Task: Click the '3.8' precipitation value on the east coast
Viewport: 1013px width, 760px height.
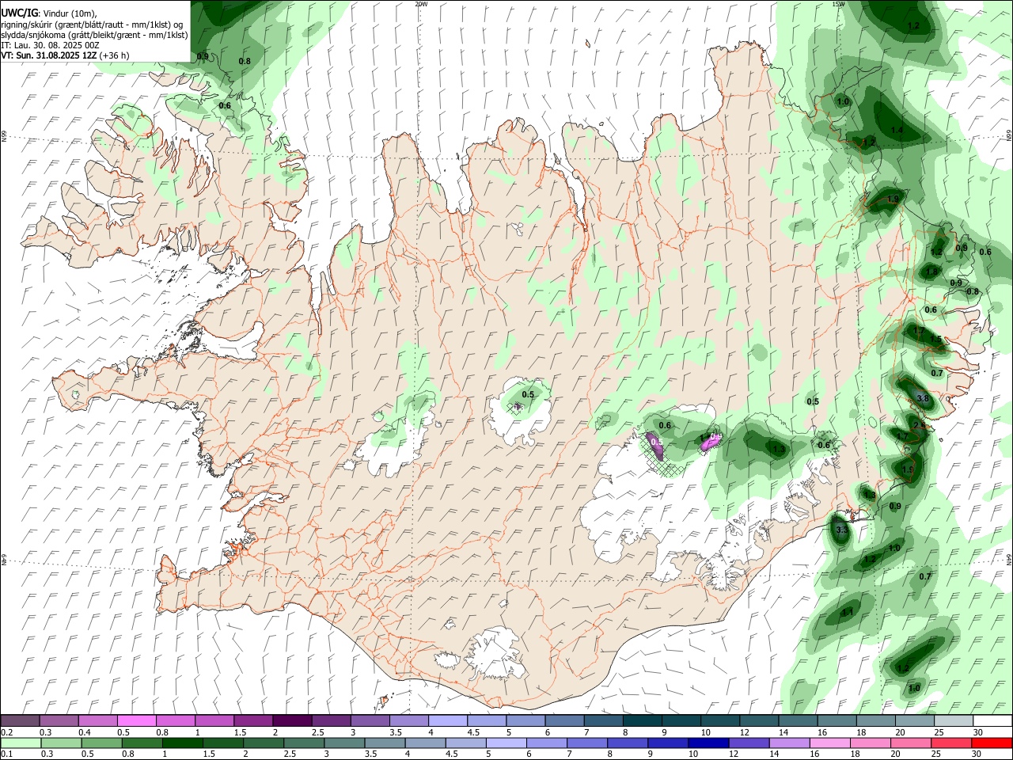Action: coord(922,398)
